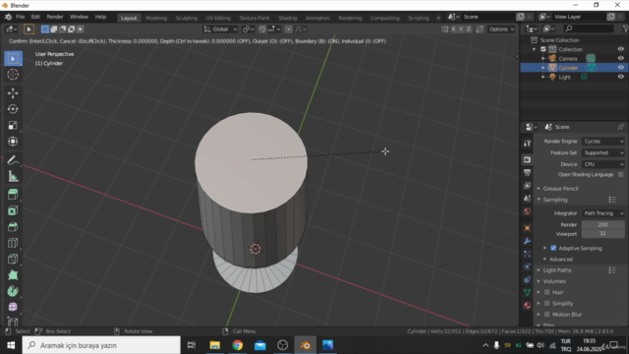
Task: Open the View Layer properties tab
Action: (x=527, y=186)
